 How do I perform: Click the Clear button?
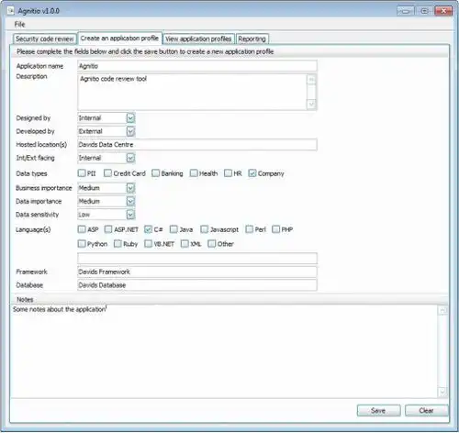426,410
